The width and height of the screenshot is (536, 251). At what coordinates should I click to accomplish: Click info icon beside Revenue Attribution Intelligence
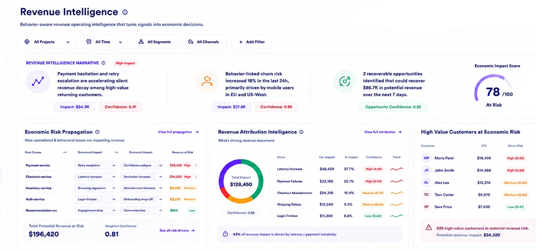pos(301,132)
